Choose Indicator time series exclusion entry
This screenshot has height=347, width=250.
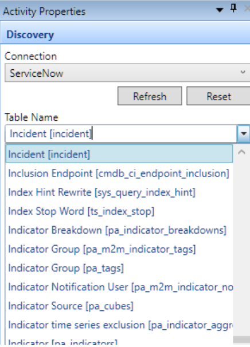click(x=119, y=325)
